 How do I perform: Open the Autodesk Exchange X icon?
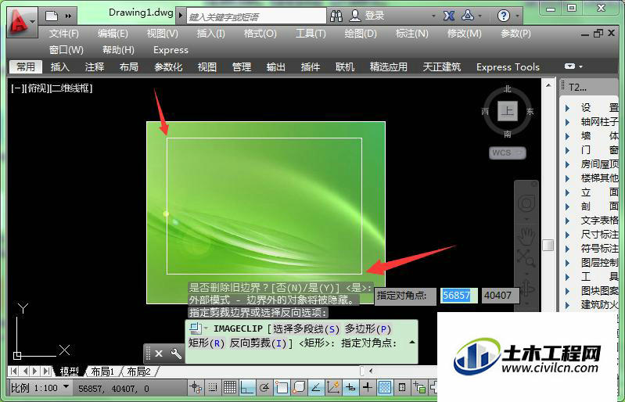449,16
